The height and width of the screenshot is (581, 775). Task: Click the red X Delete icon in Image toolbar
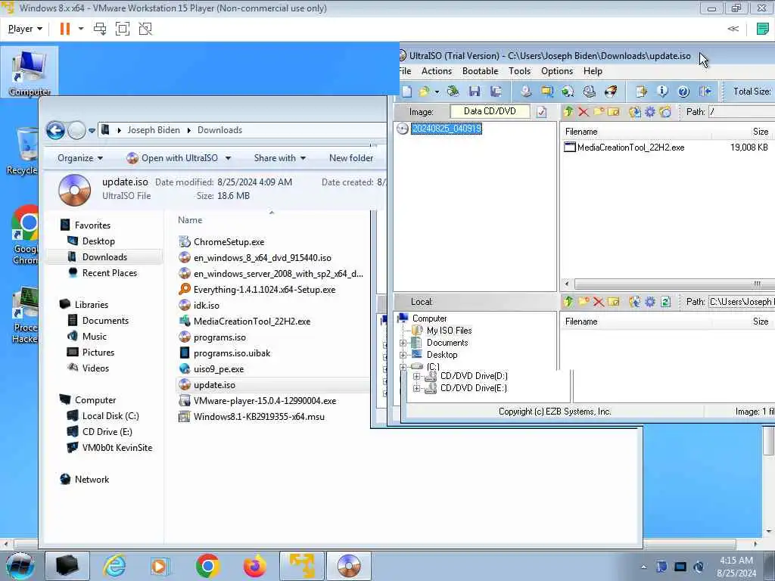(584, 112)
